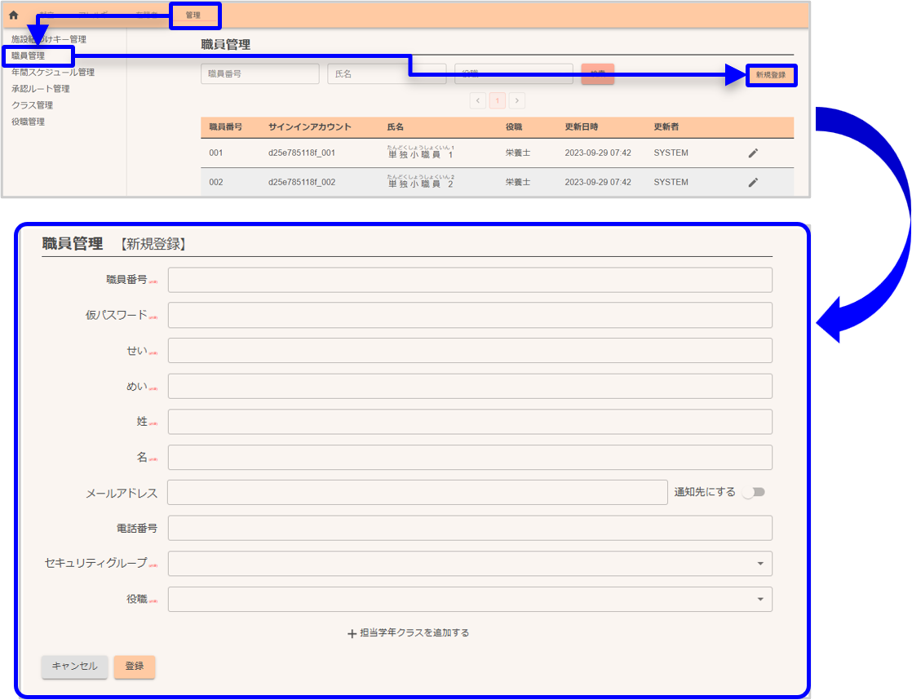This screenshot has width=912, height=700.
Task: Click the home icon in top bar
Action: pos(14,16)
